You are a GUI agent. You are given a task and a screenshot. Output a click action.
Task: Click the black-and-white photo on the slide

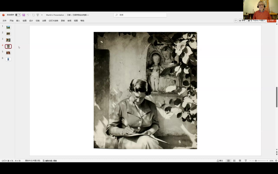[x=145, y=90]
